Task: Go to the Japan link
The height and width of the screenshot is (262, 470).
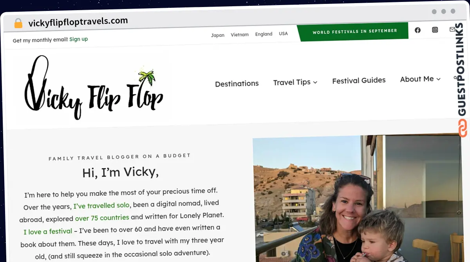Action: coord(218,35)
